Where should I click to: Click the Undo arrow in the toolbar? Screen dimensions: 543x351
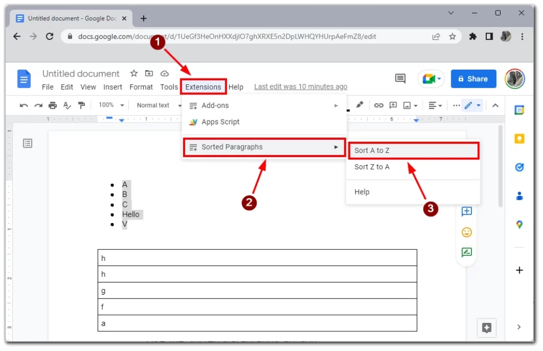click(23, 105)
